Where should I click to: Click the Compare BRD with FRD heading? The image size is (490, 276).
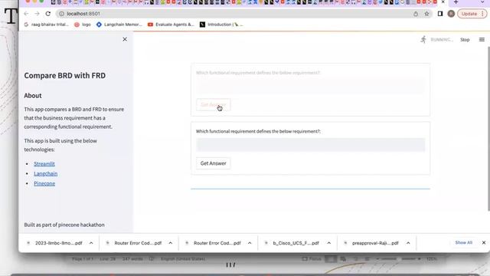64,76
